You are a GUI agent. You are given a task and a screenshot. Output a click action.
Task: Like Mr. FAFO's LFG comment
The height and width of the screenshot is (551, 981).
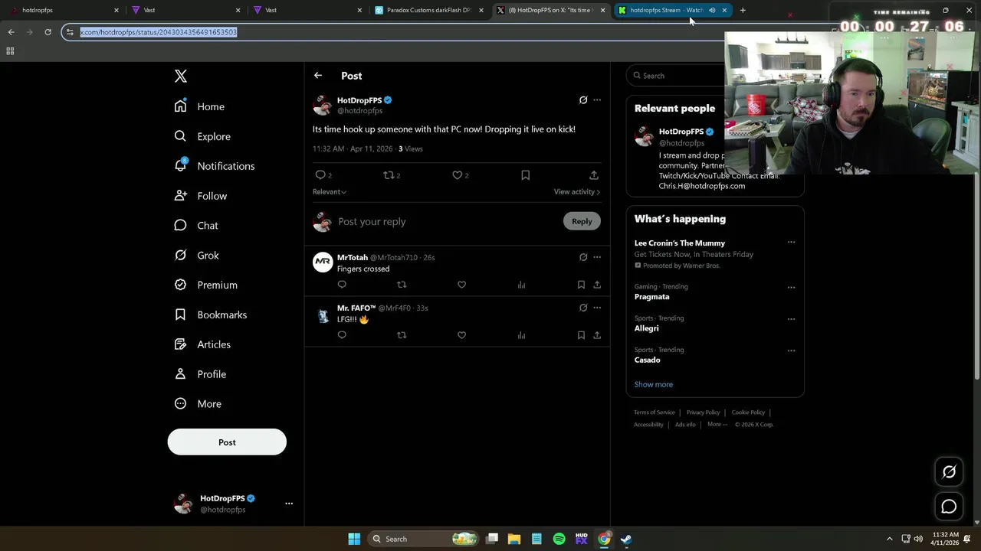461,335
